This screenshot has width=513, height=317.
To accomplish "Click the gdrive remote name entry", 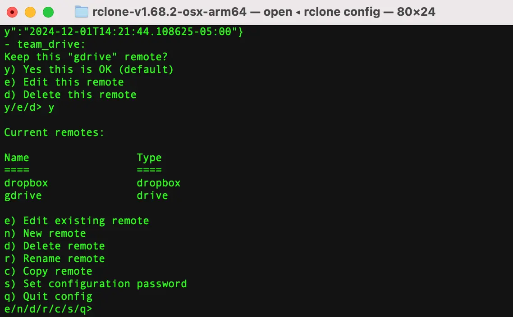I will [x=23, y=196].
